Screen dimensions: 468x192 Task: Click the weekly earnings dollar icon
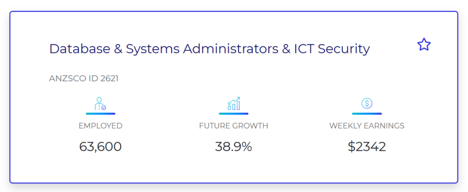tap(367, 103)
